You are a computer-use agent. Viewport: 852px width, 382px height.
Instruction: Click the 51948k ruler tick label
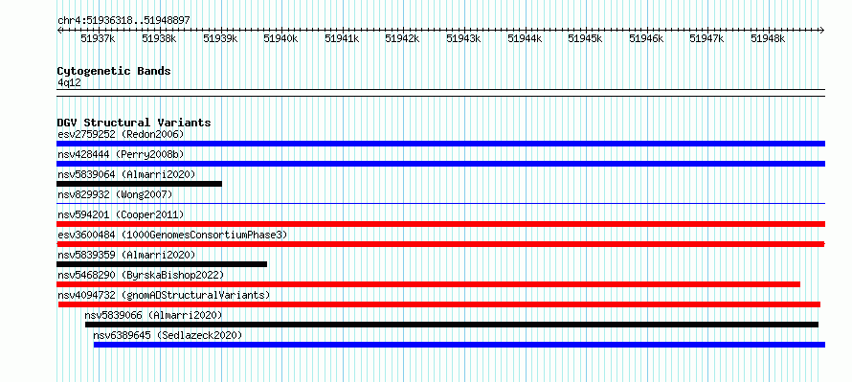click(769, 38)
